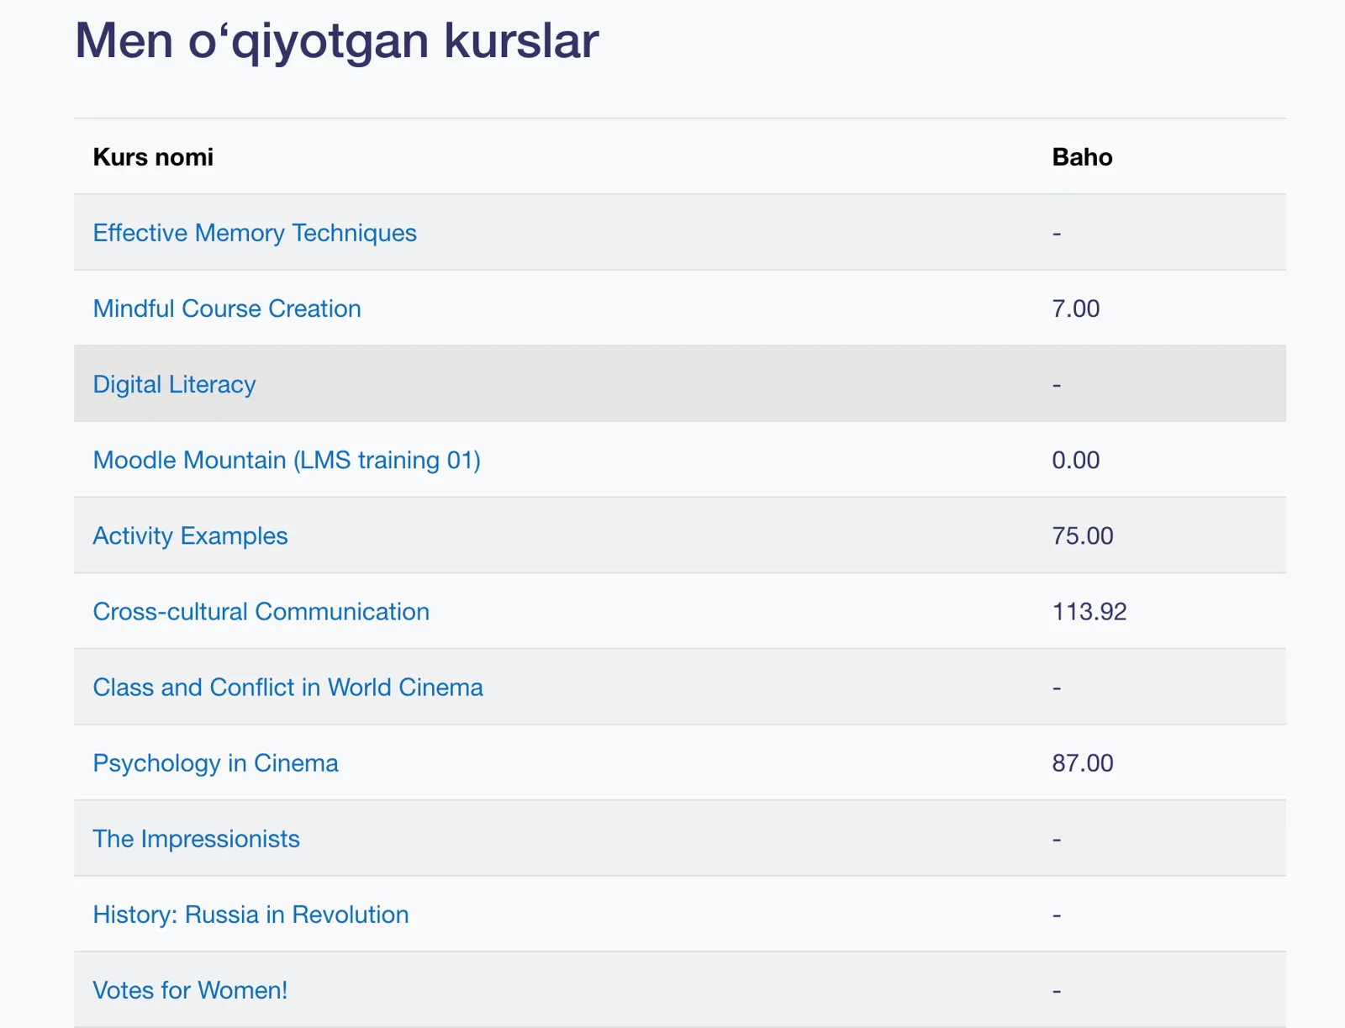Open Class and Conflict in World Cinema
Viewport: 1345px width, 1028px height.
[x=288, y=687]
